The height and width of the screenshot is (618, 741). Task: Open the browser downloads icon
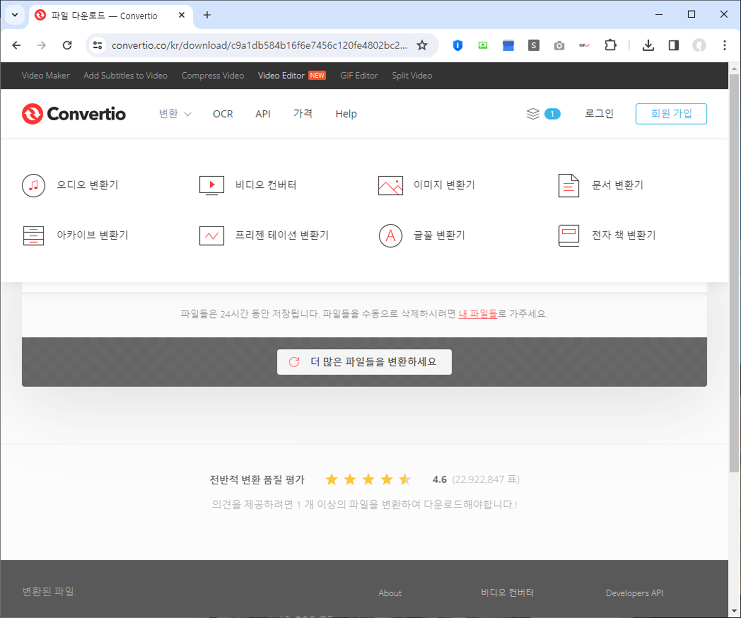click(x=648, y=45)
